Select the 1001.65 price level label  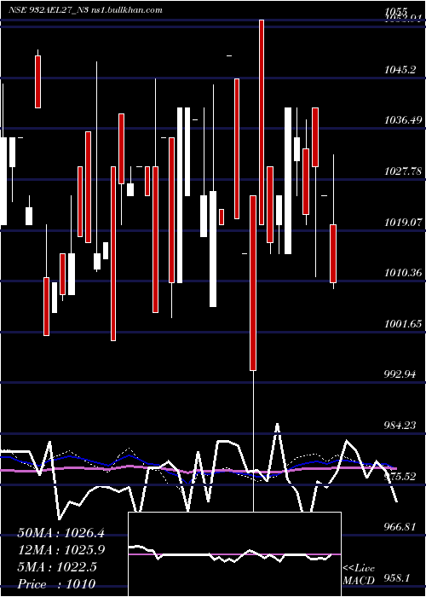(x=403, y=323)
